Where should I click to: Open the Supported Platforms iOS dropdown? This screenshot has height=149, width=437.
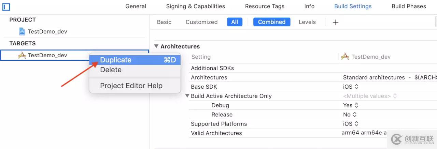tap(351, 124)
